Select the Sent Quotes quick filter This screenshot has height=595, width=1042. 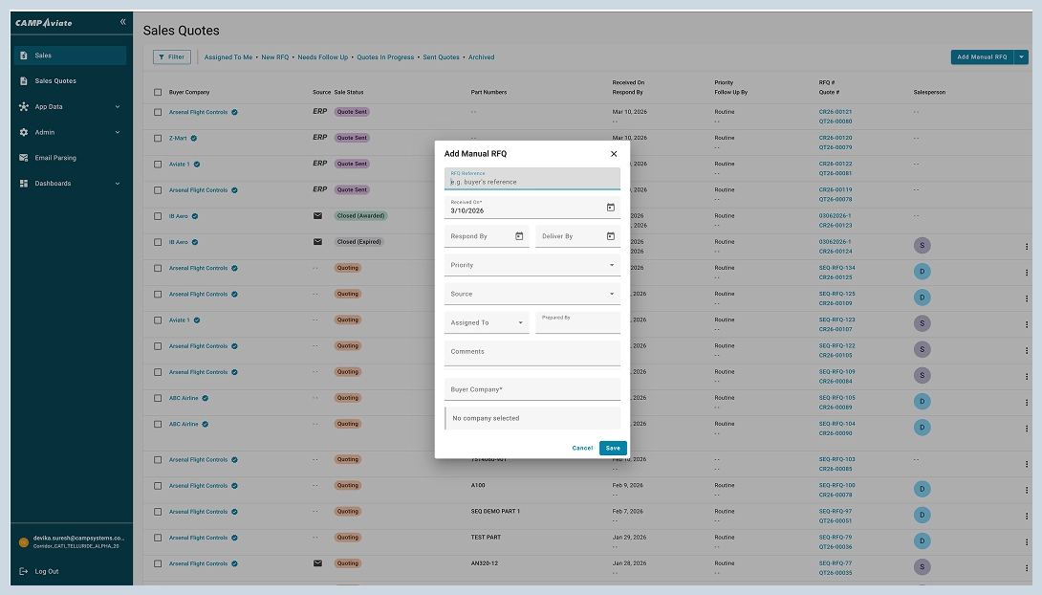pos(441,57)
